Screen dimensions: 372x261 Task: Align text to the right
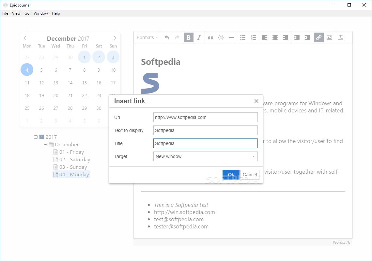(x=286, y=37)
